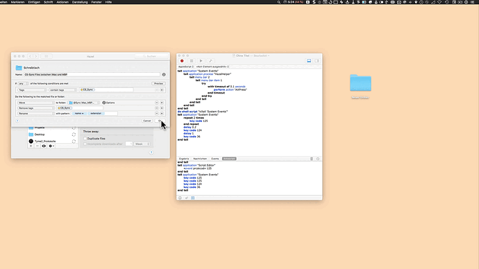Add an action after the Rename row
The height and width of the screenshot is (269, 479).
[x=162, y=114]
